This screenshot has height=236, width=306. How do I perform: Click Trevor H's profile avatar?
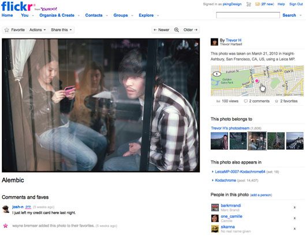click(214, 42)
